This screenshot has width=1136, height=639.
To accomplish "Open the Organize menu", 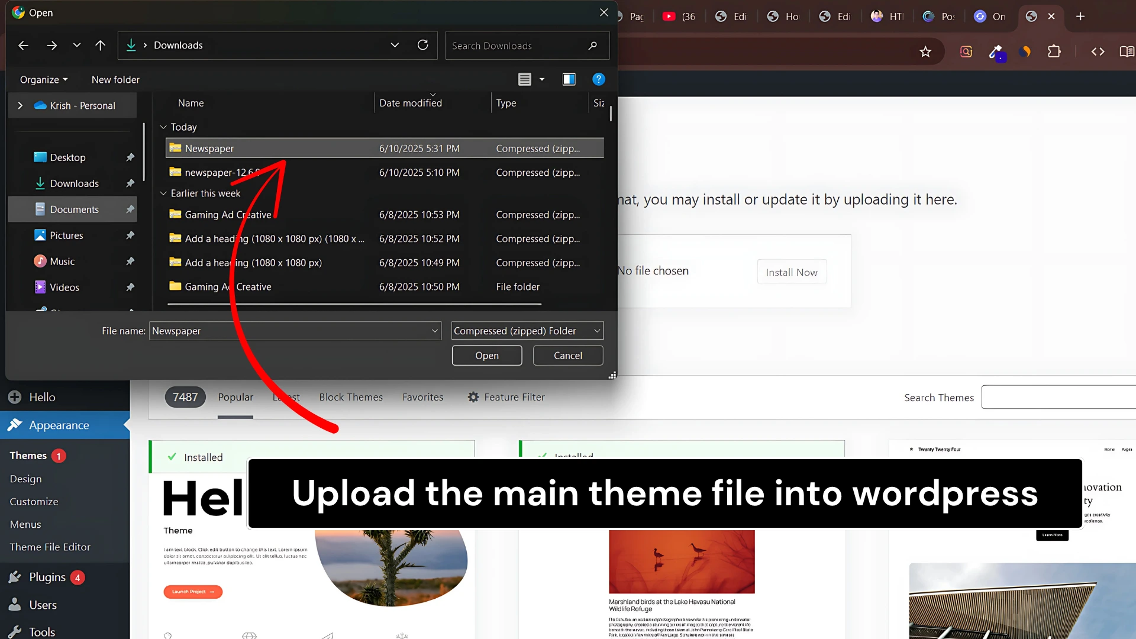I will click(x=43, y=79).
